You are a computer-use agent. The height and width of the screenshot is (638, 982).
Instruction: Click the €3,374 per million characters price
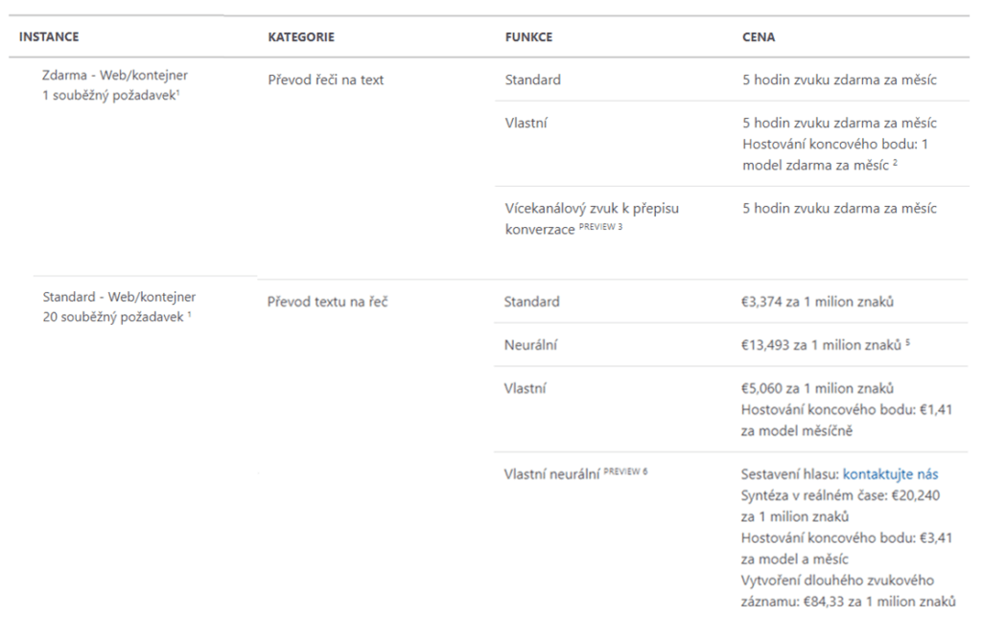click(x=811, y=302)
